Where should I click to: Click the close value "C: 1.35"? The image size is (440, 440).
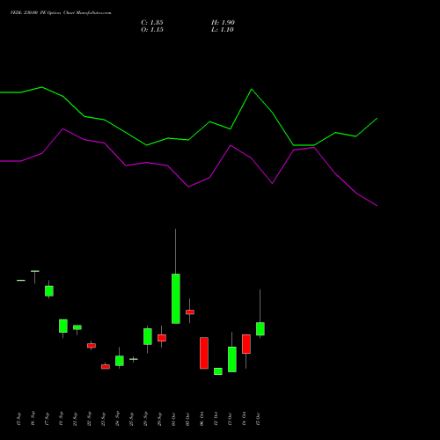tap(152, 23)
